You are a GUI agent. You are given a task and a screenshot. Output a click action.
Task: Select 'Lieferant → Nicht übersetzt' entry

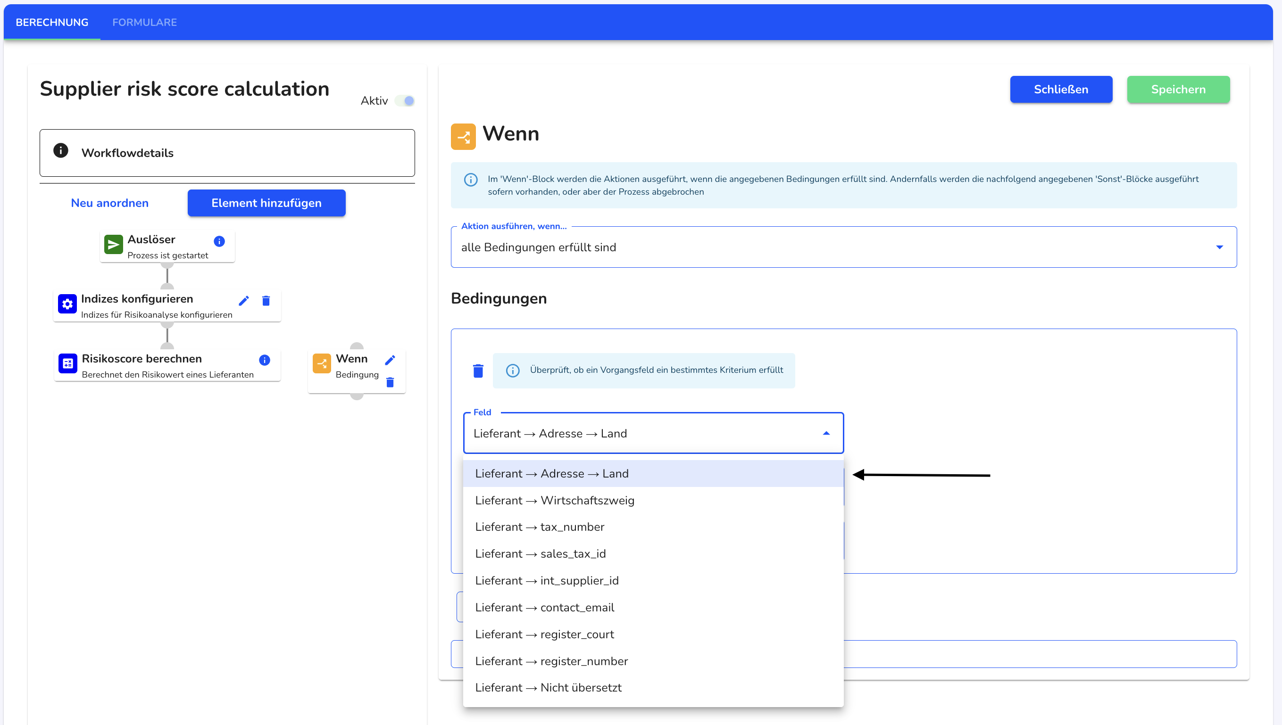(x=653, y=688)
